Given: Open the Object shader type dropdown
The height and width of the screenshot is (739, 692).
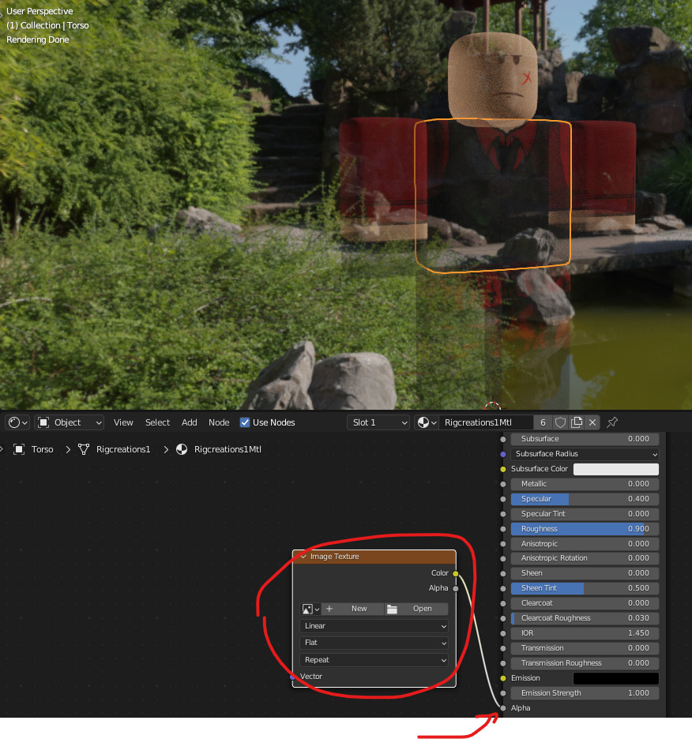Looking at the screenshot, I should 70,422.
